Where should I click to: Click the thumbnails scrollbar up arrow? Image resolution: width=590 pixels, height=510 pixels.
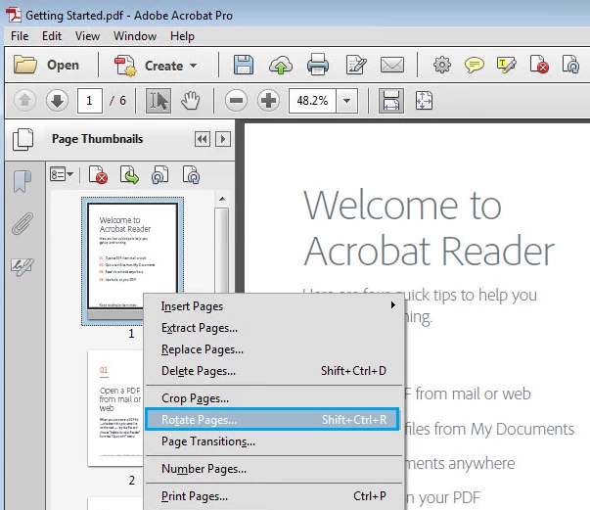point(222,199)
